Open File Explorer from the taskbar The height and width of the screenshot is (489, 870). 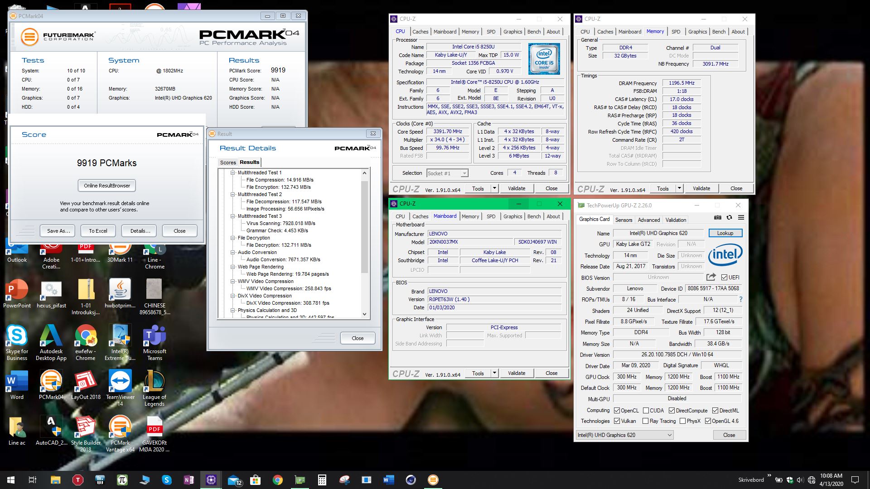click(x=55, y=480)
